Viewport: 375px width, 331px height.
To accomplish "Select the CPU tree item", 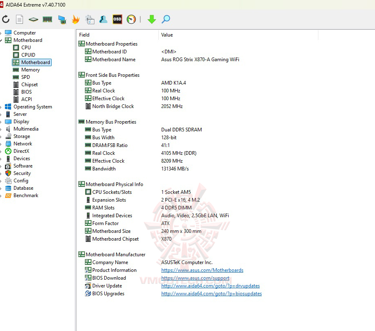I will click(x=26, y=47).
